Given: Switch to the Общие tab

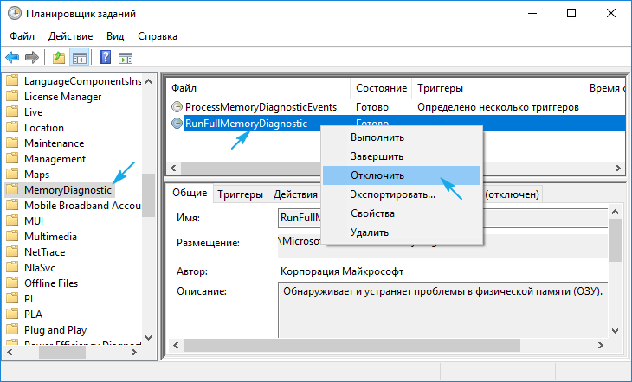Looking at the screenshot, I should coord(188,193).
